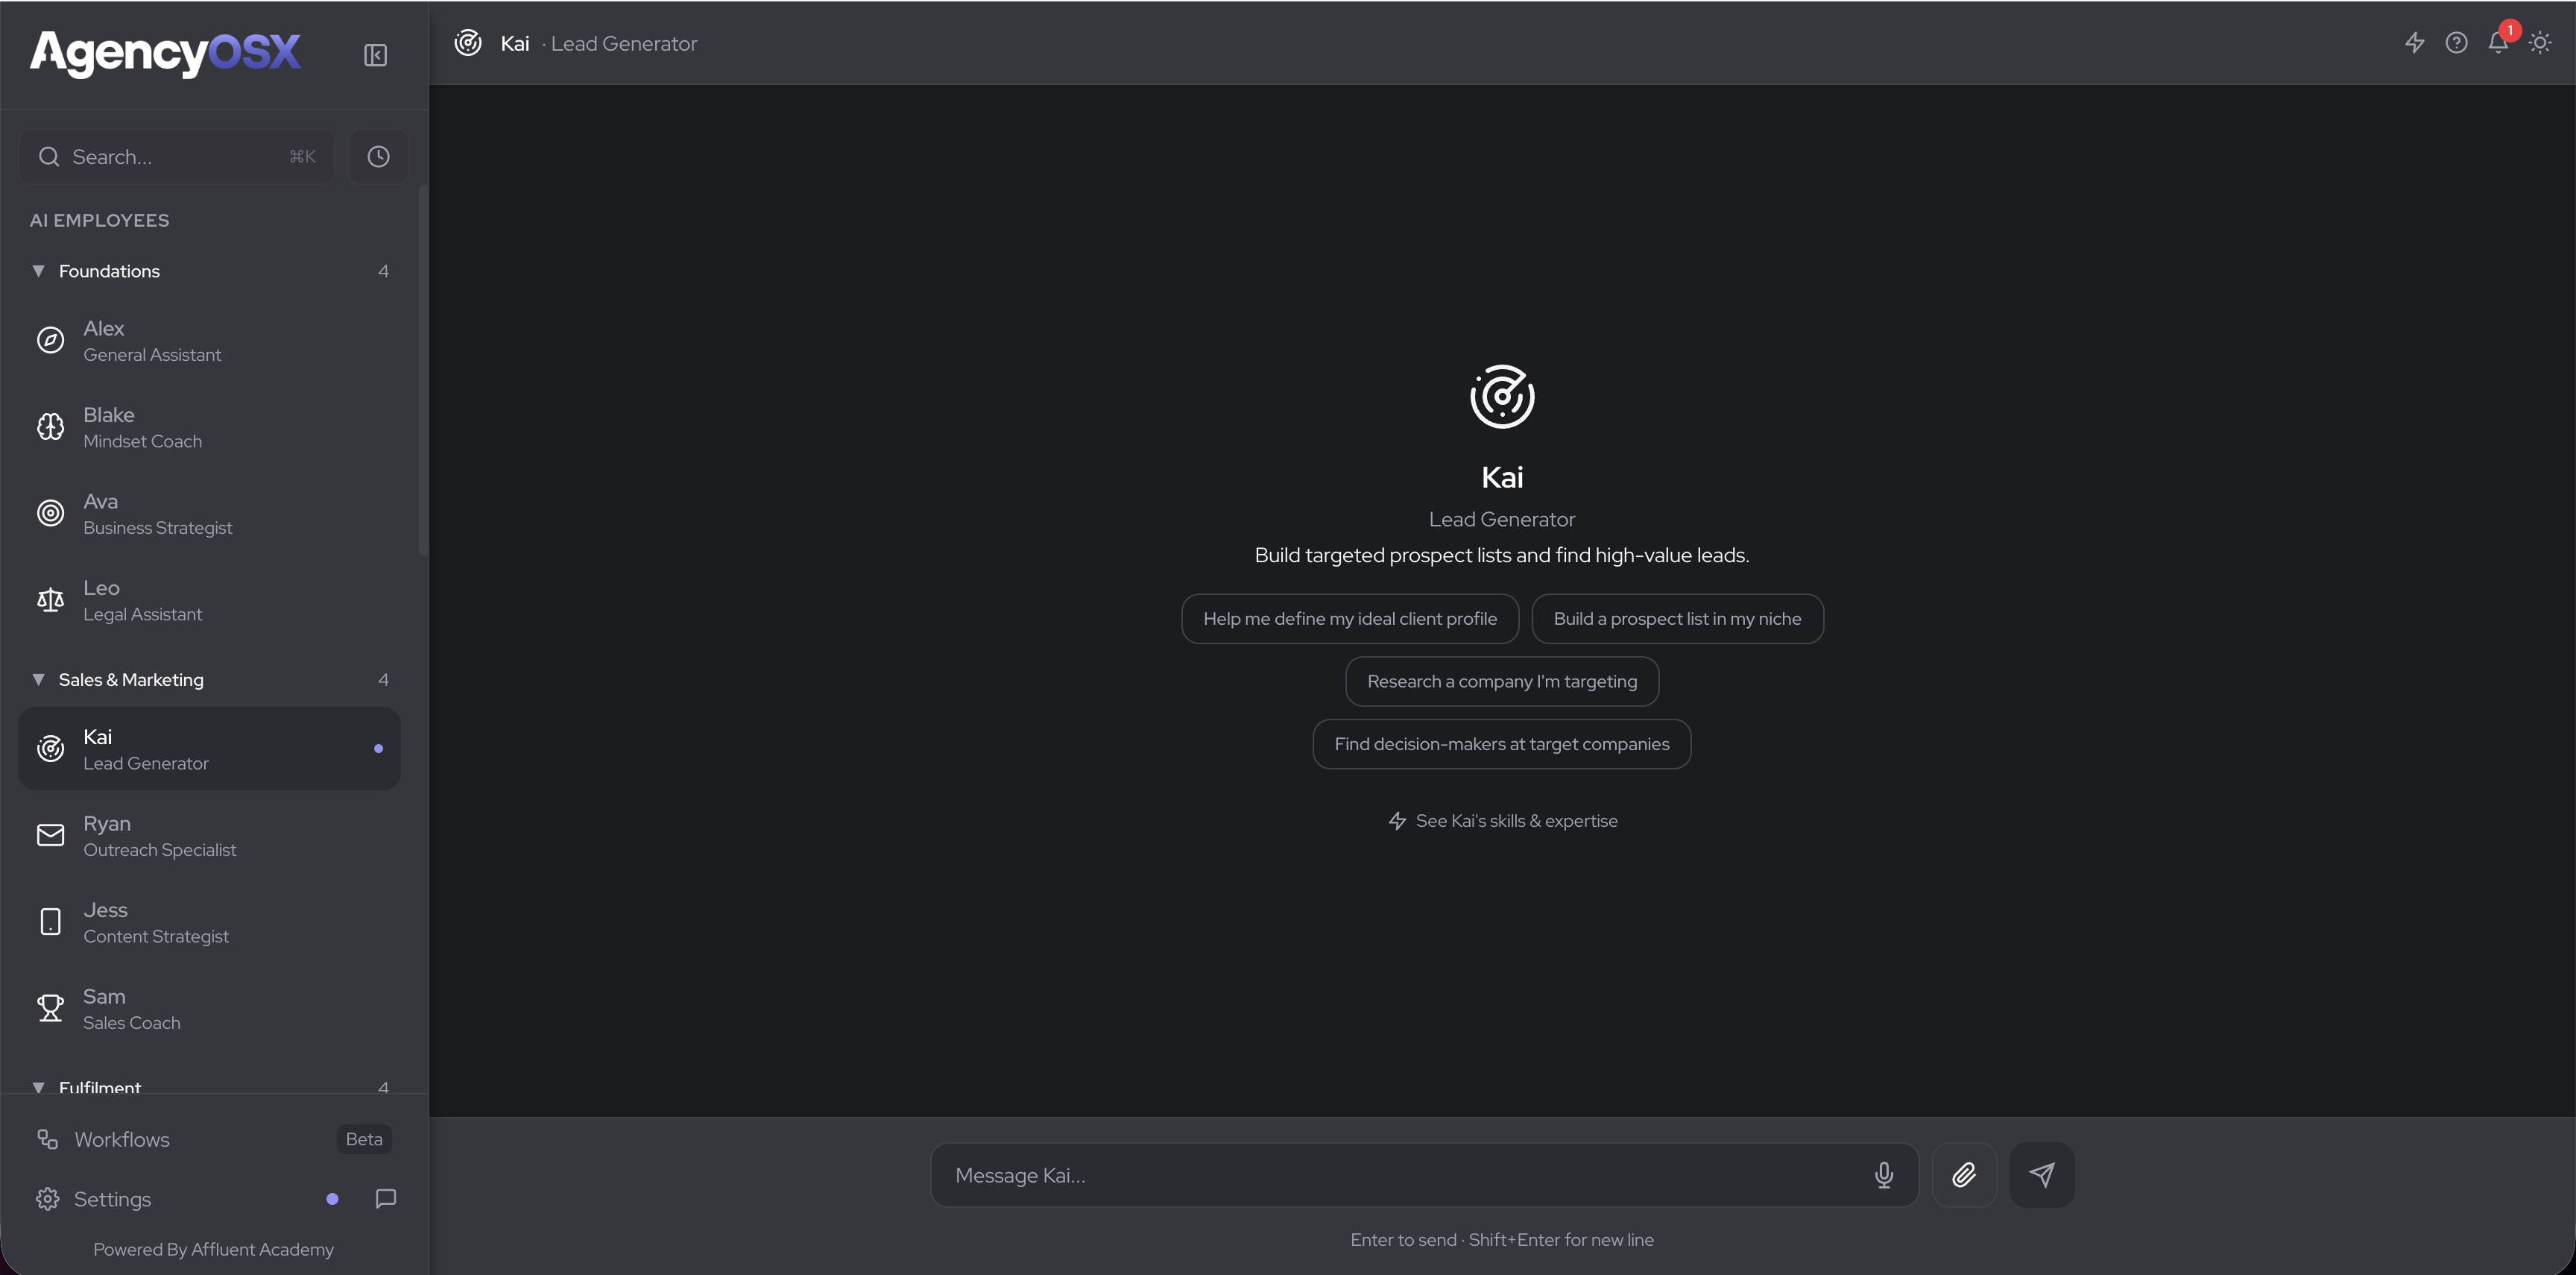This screenshot has width=2576, height=1275.
Task: Focus the Message Kai input field
Action: coord(1424,1175)
